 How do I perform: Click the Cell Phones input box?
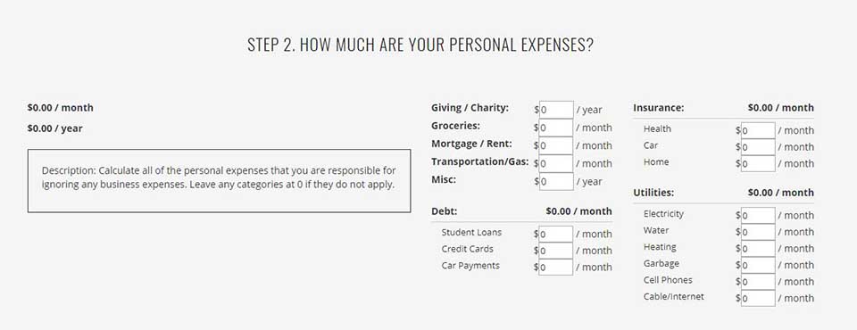tap(758, 281)
